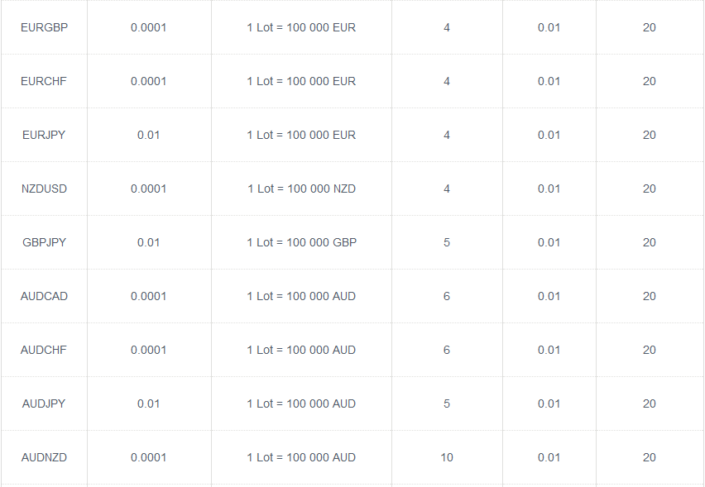Click the GBPJPY spread value 5
The image size is (705, 487).
[447, 242]
